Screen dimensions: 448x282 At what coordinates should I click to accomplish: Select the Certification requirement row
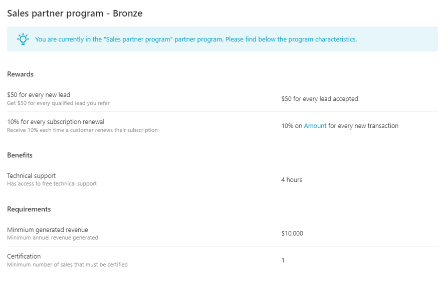pyautogui.click(x=24, y=256)
